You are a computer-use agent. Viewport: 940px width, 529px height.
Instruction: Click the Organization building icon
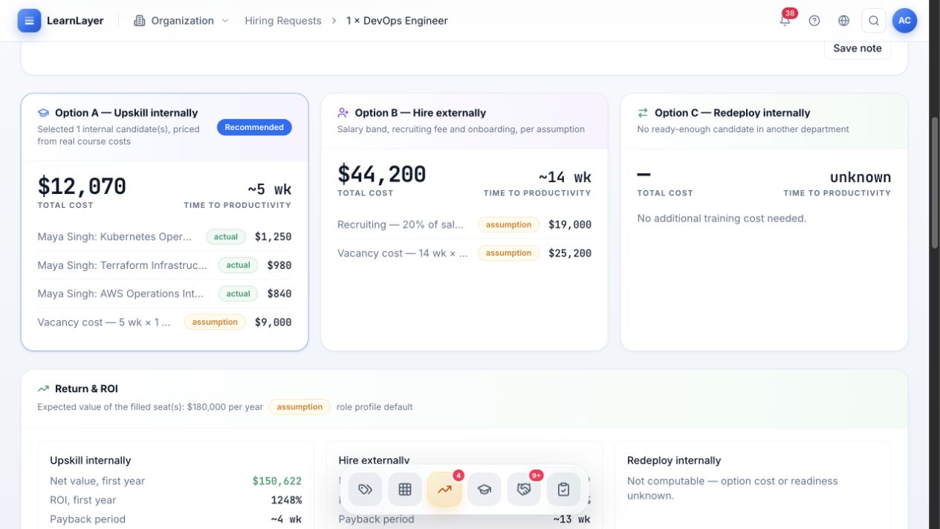tap(139, 21)
